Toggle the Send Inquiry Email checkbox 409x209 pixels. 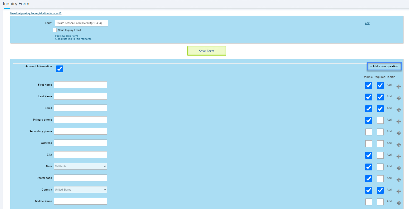coord(55,30)
